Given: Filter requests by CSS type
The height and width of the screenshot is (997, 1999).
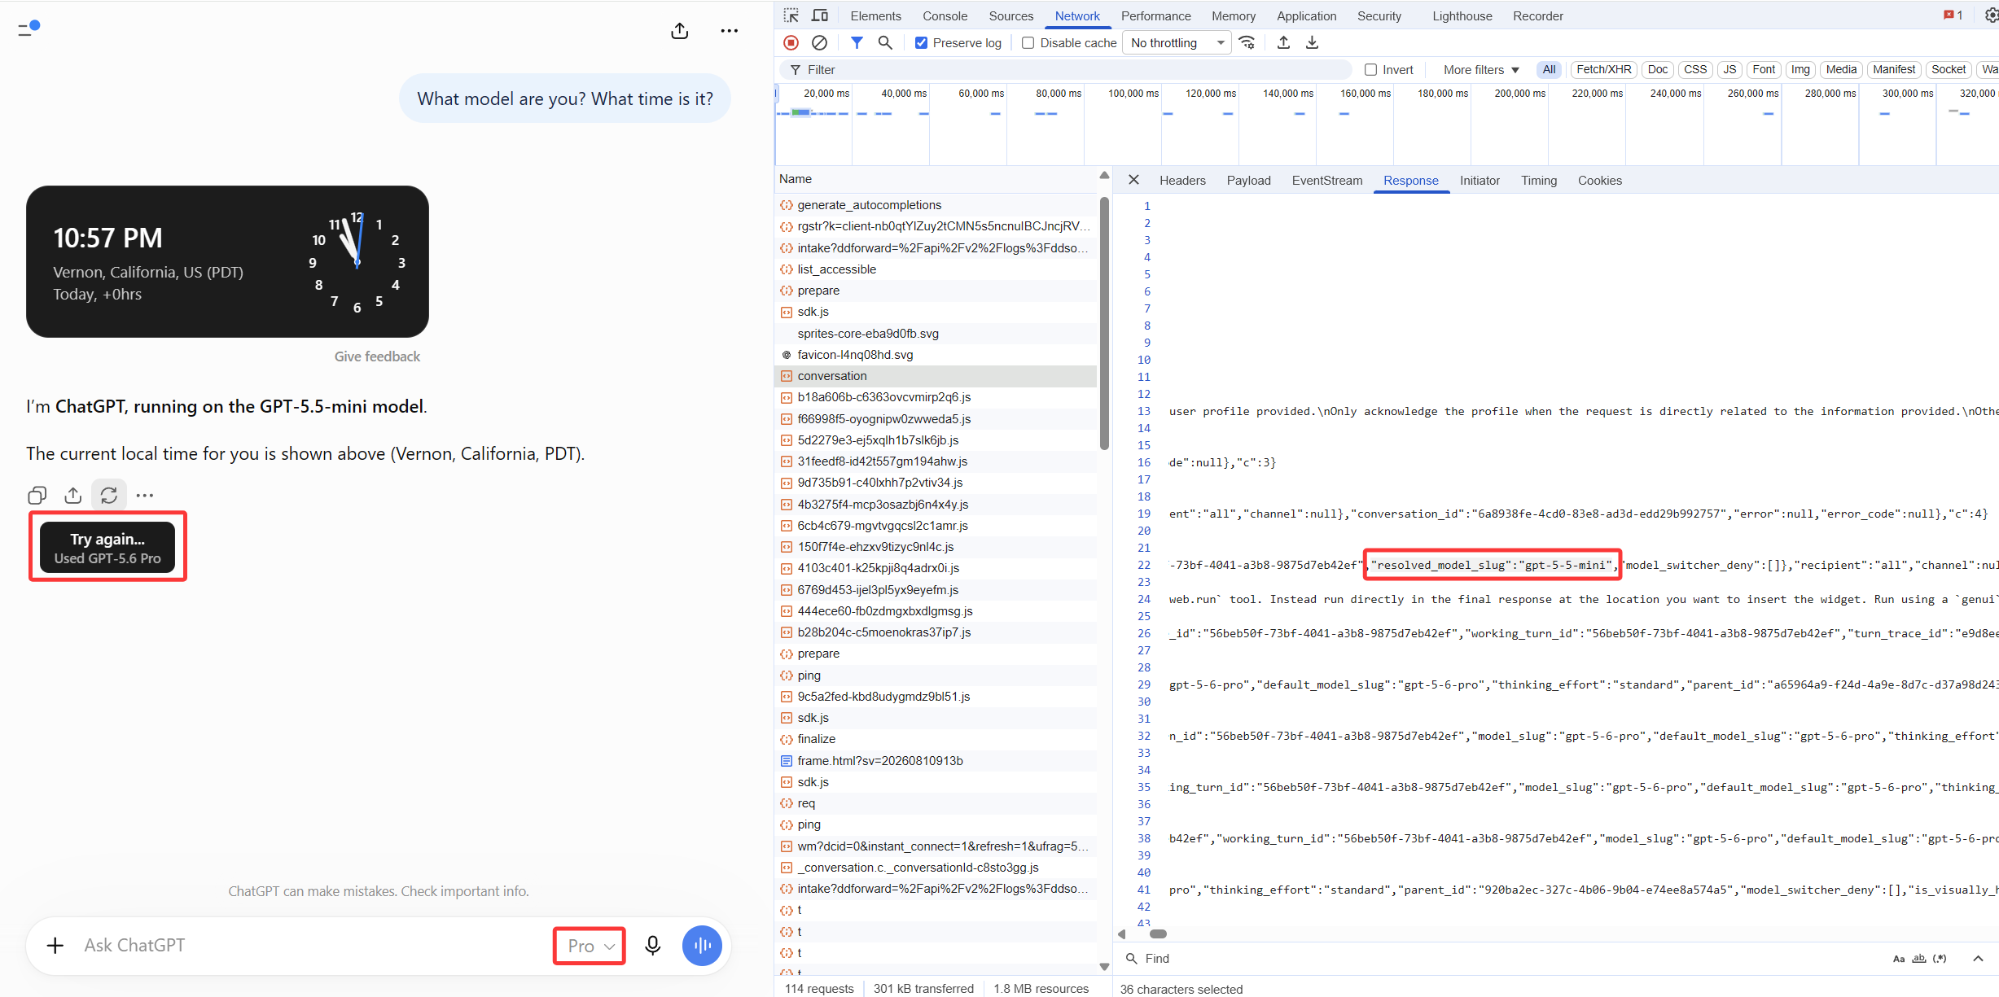Looking at the screenshot, I should coord(1694,70).
